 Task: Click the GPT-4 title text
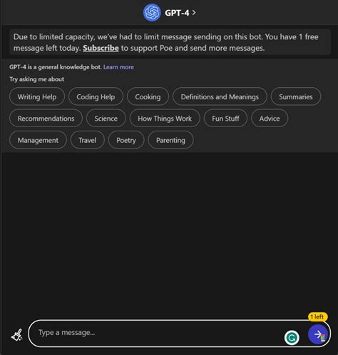pyautogui.click(x=177, y=13)
